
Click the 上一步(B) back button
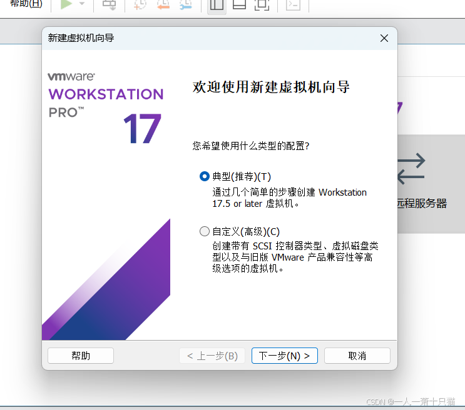pyautogui.click(x=212, y=356)
